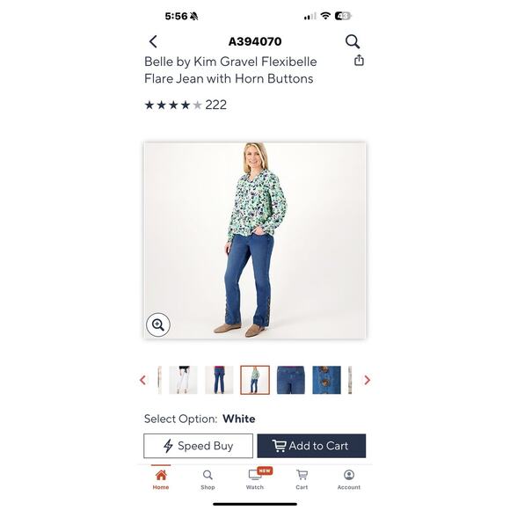Show more thumbnails with the right red arrow
The height and width of the screenshot is (510, 510).
(x=368, y=380)
